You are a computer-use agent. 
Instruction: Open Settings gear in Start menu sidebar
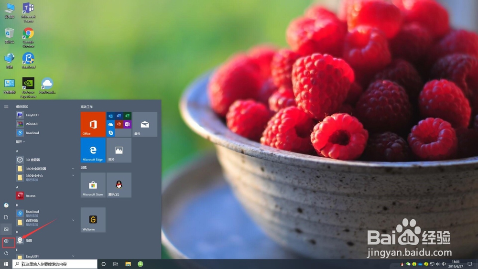6,241
